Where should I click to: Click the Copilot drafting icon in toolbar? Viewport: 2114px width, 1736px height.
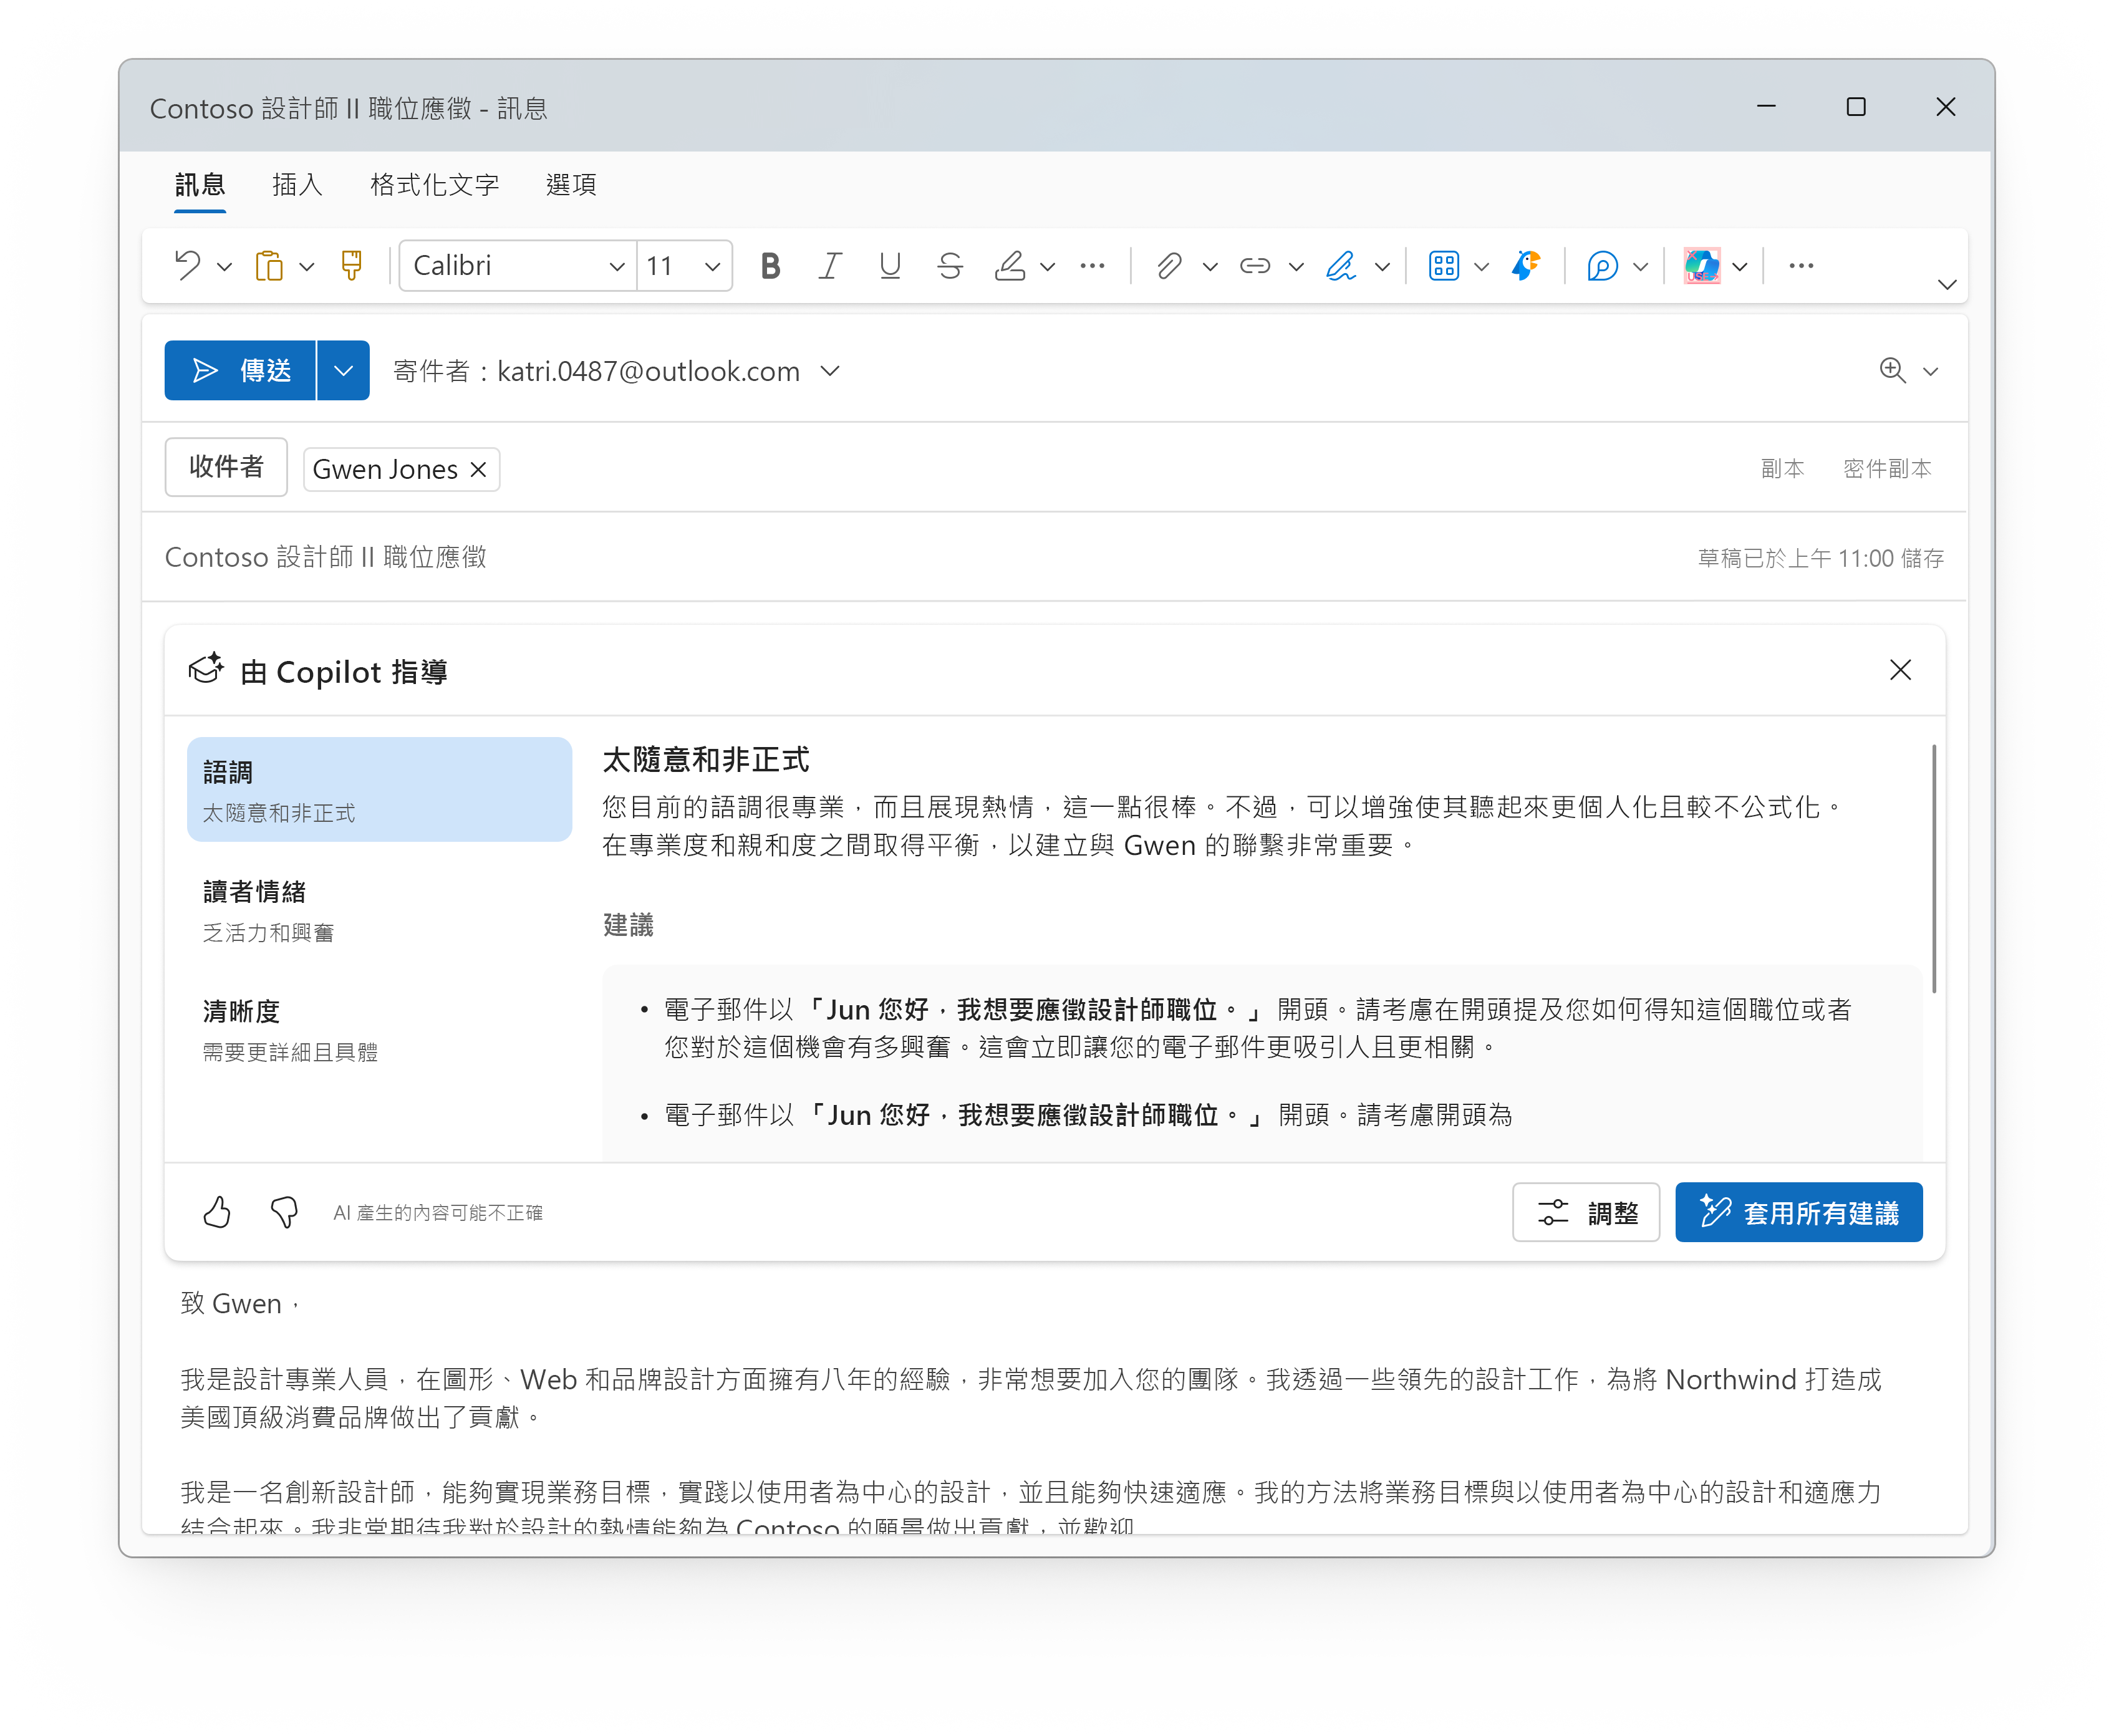1526,266
